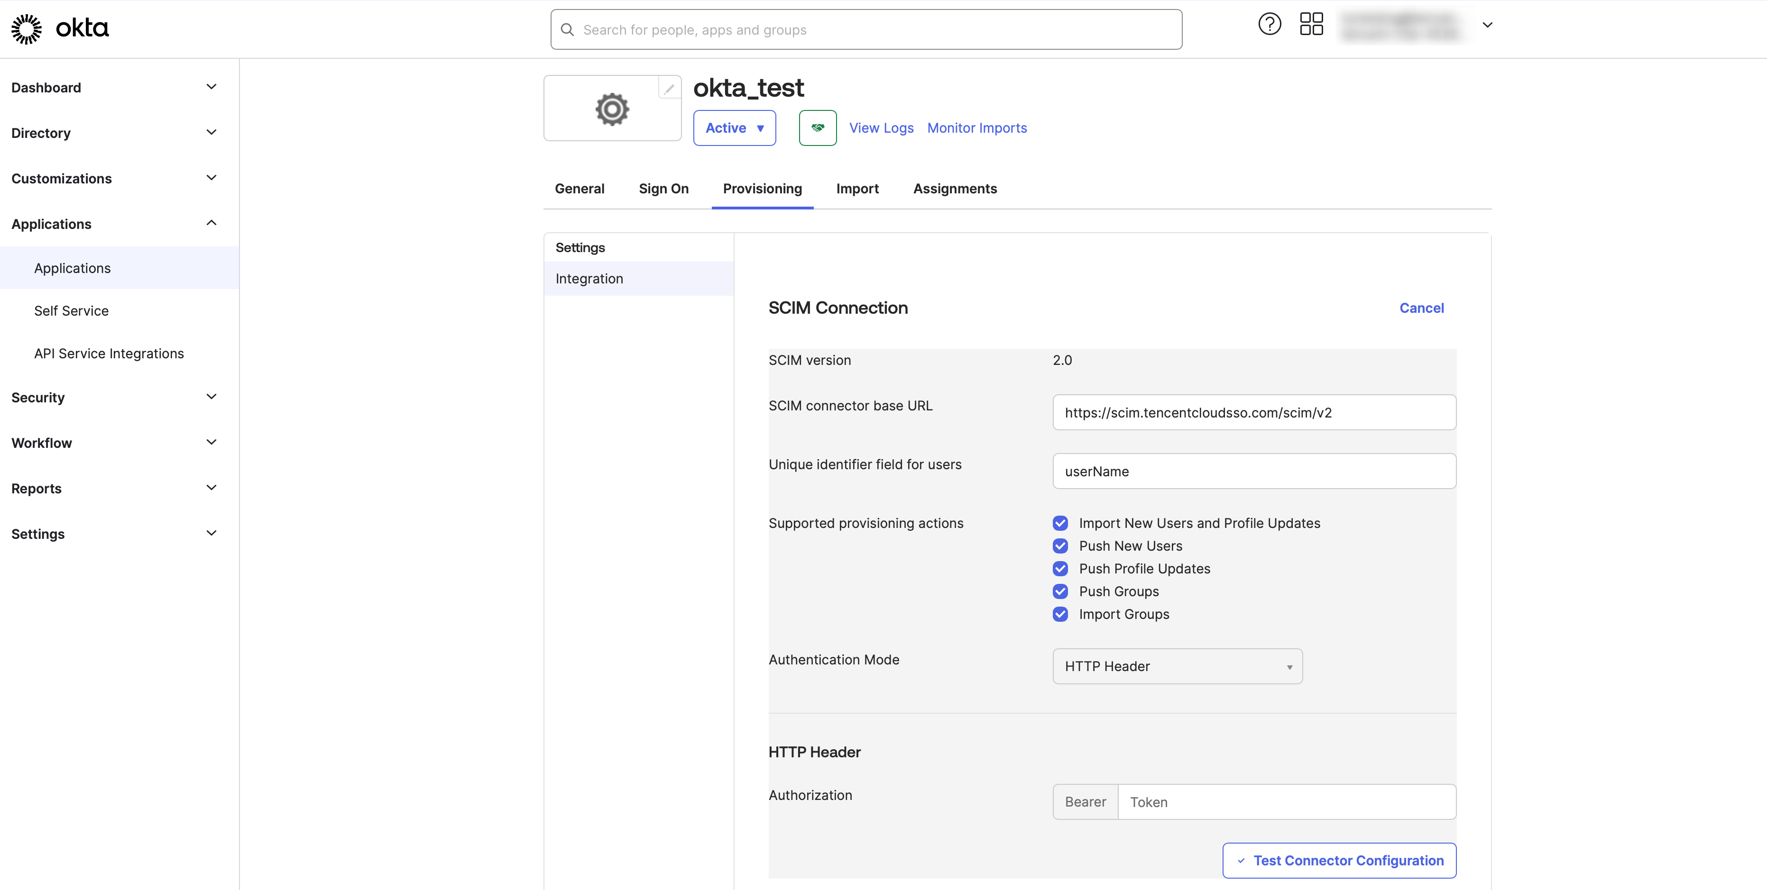Image resolution: width=1767 pixels, height=890 pixels.
Task: Toggle the Import Groups checkbox
Action: click(x=1060, y=614)
